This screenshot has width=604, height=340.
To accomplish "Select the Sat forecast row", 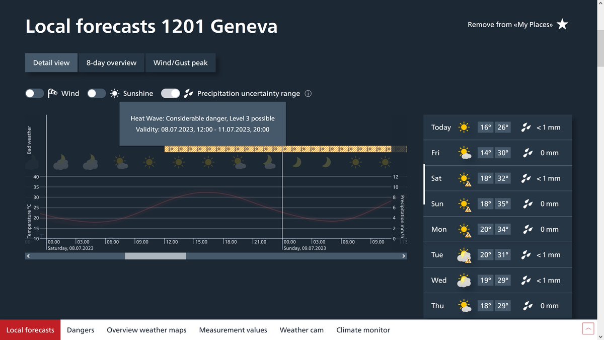I will point(498,178).
